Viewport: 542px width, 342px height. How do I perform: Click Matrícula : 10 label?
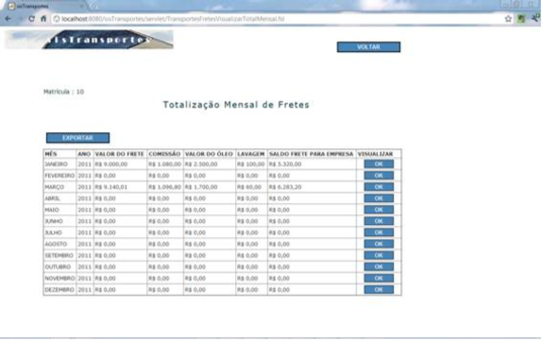(63, 92)
